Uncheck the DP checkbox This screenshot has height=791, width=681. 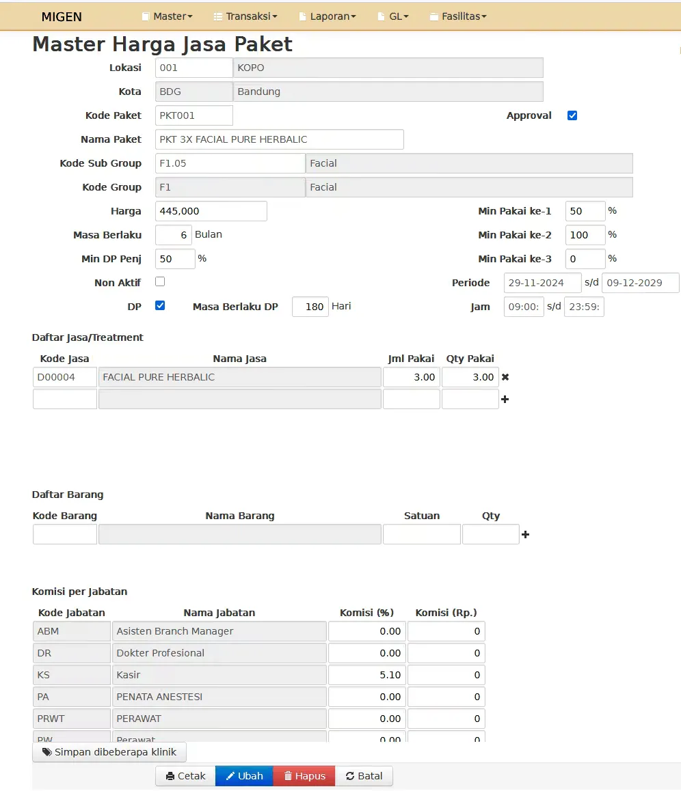160,305
